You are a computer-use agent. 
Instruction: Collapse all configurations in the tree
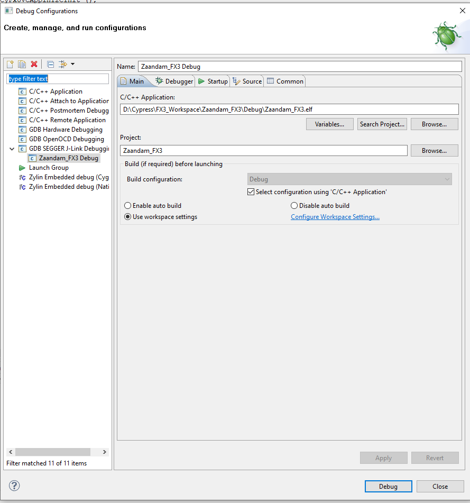coord(49,64)
